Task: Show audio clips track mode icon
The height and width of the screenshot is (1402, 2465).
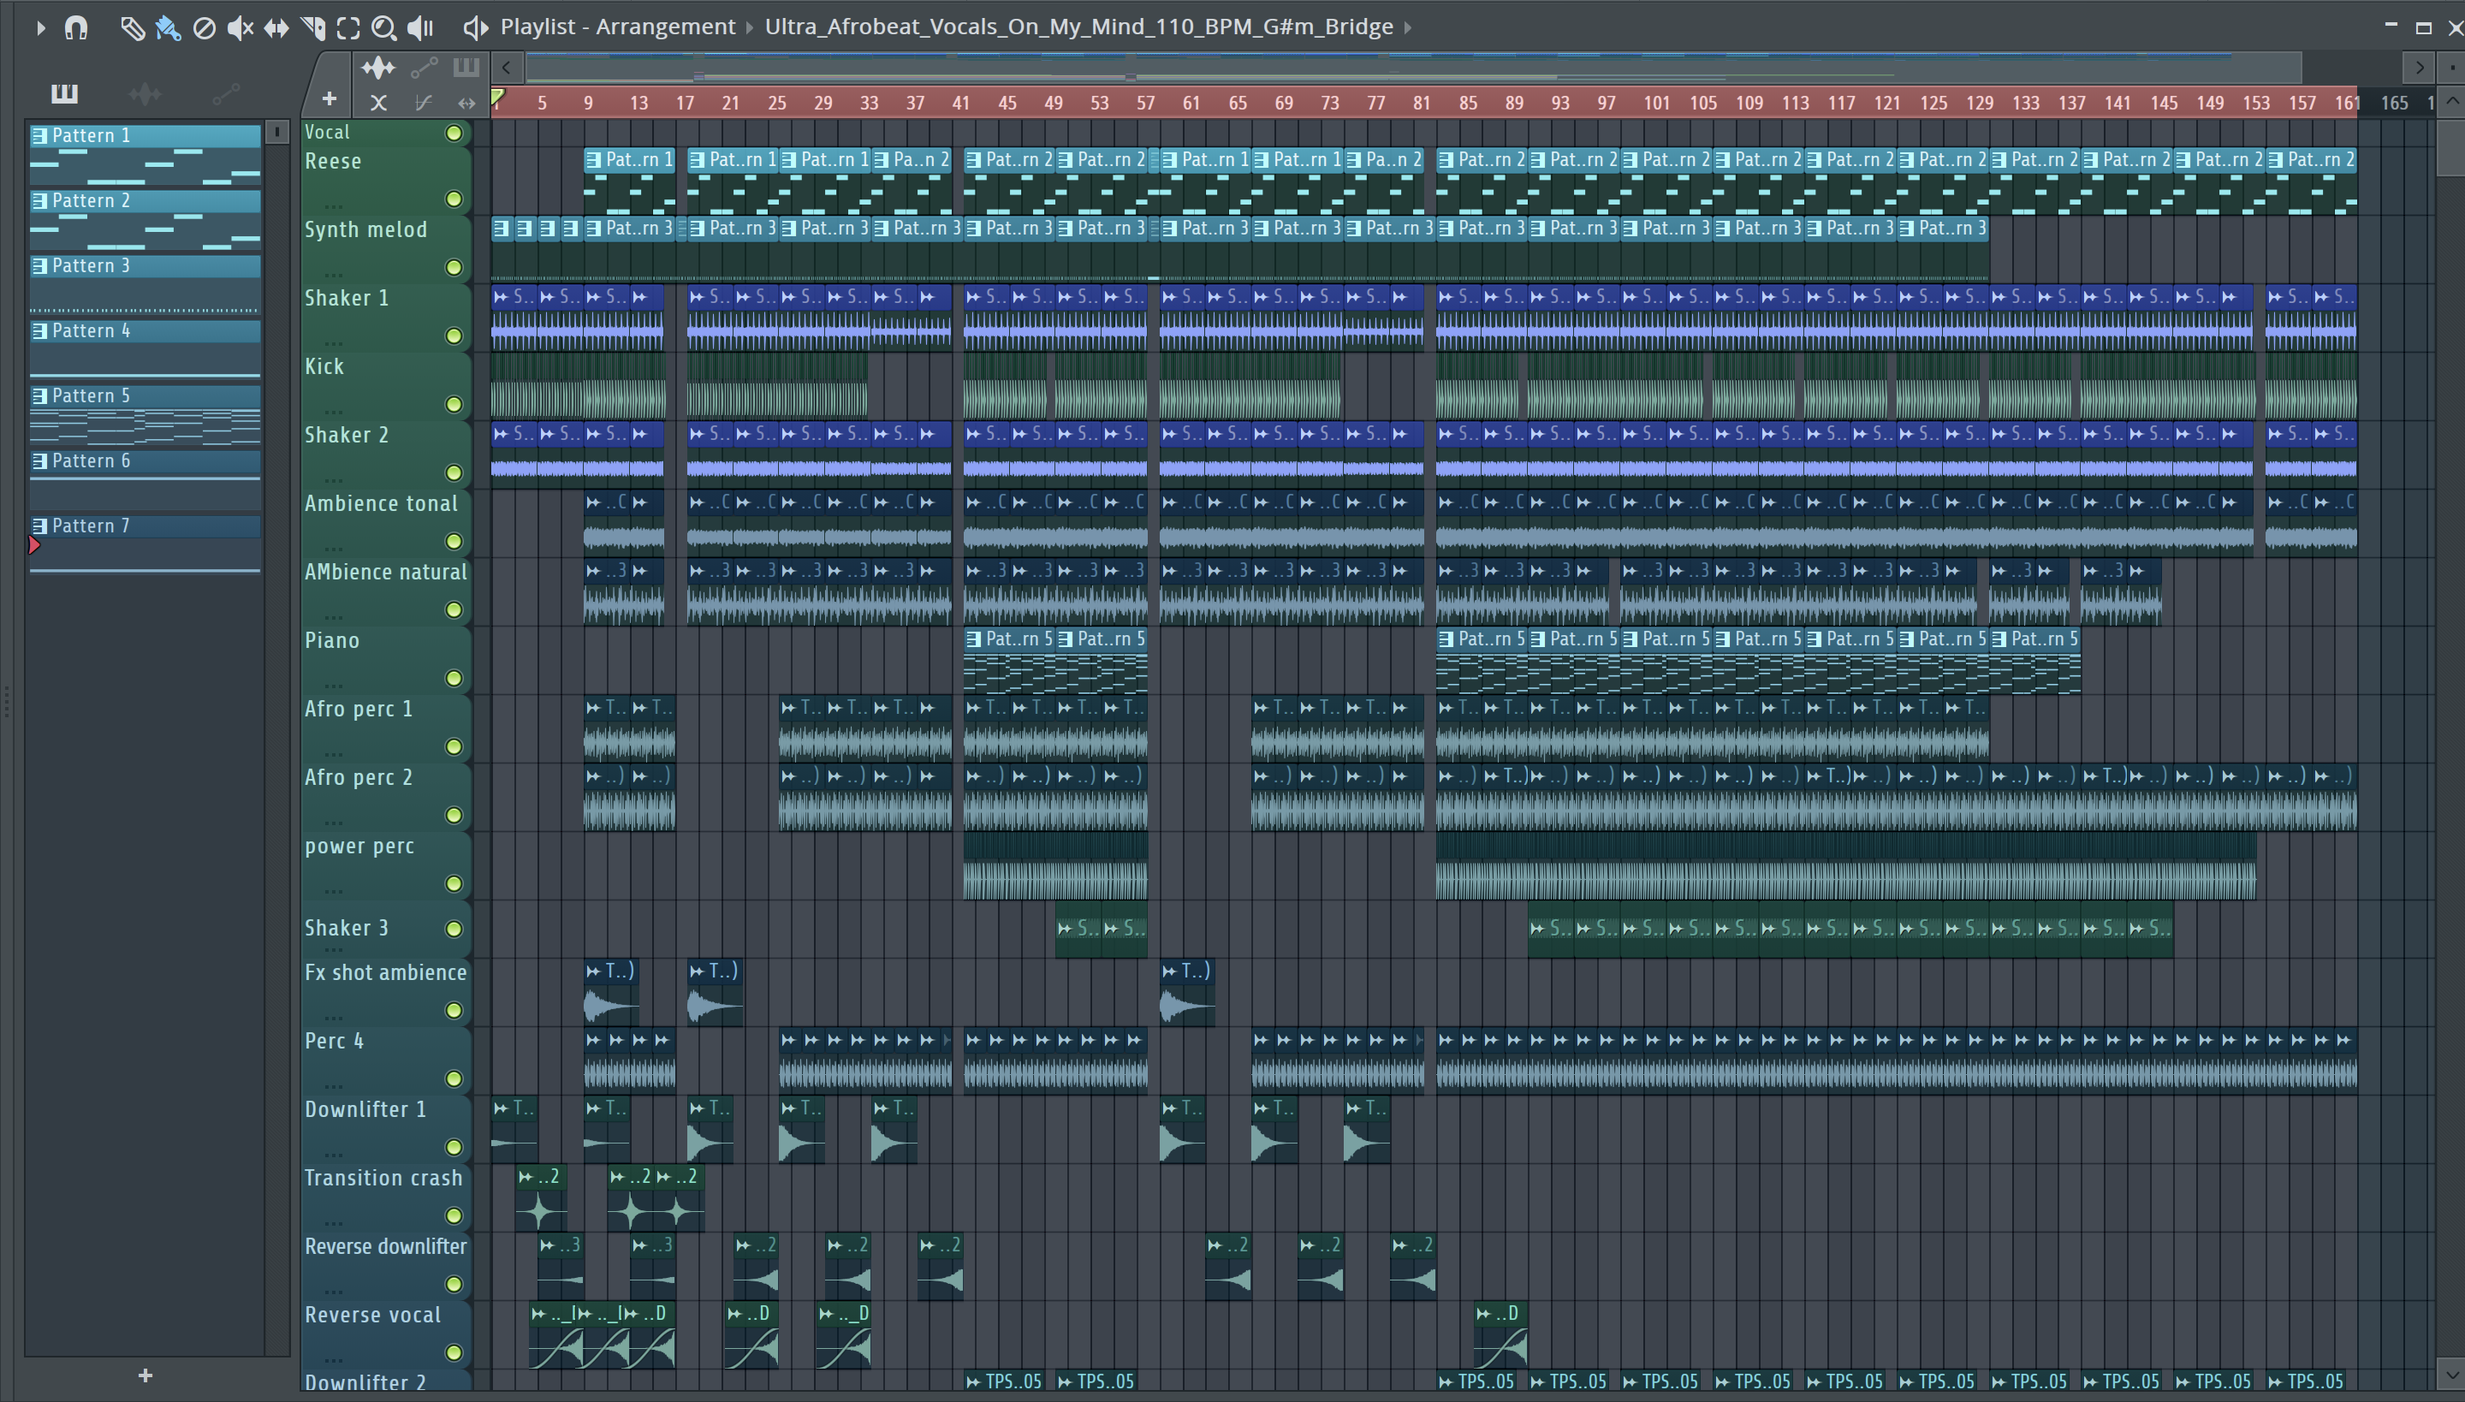Action: pyautogui.click(x=377, y=68)
